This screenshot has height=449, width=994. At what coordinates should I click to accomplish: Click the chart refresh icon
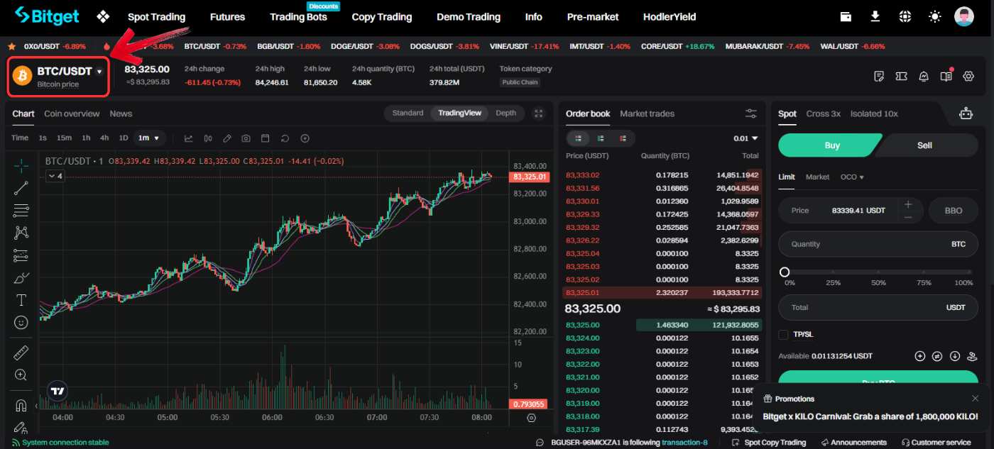coord(285,138)
